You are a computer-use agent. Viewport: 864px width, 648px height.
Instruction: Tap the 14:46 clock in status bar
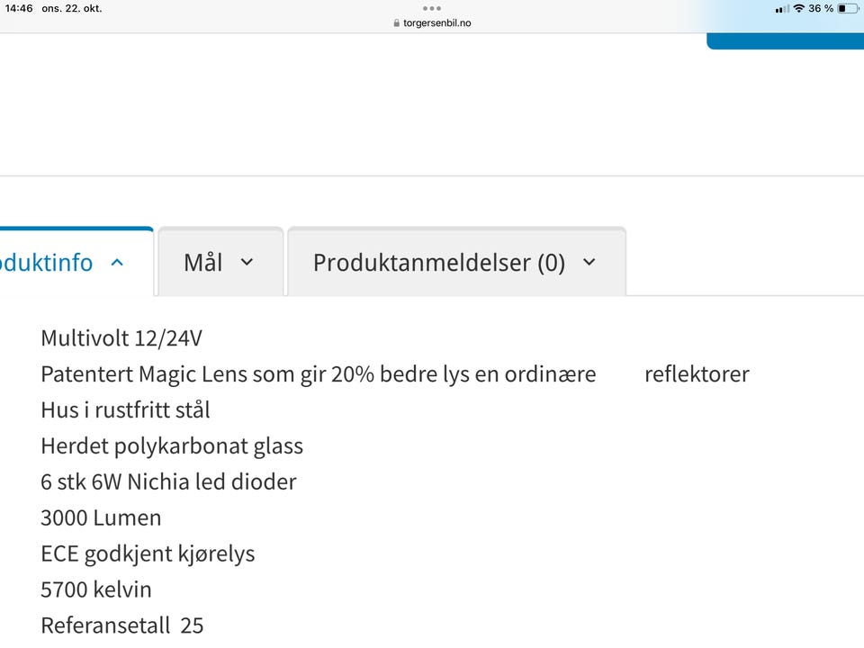tap(19, 8)
